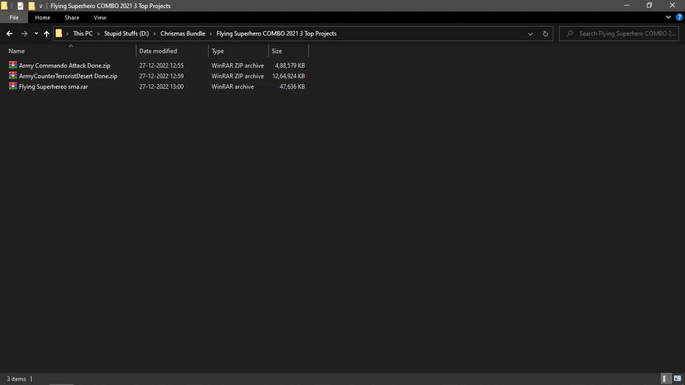
Task: Click the WinRAR icon of Army Commando Attack
Action: coord(13,65)
